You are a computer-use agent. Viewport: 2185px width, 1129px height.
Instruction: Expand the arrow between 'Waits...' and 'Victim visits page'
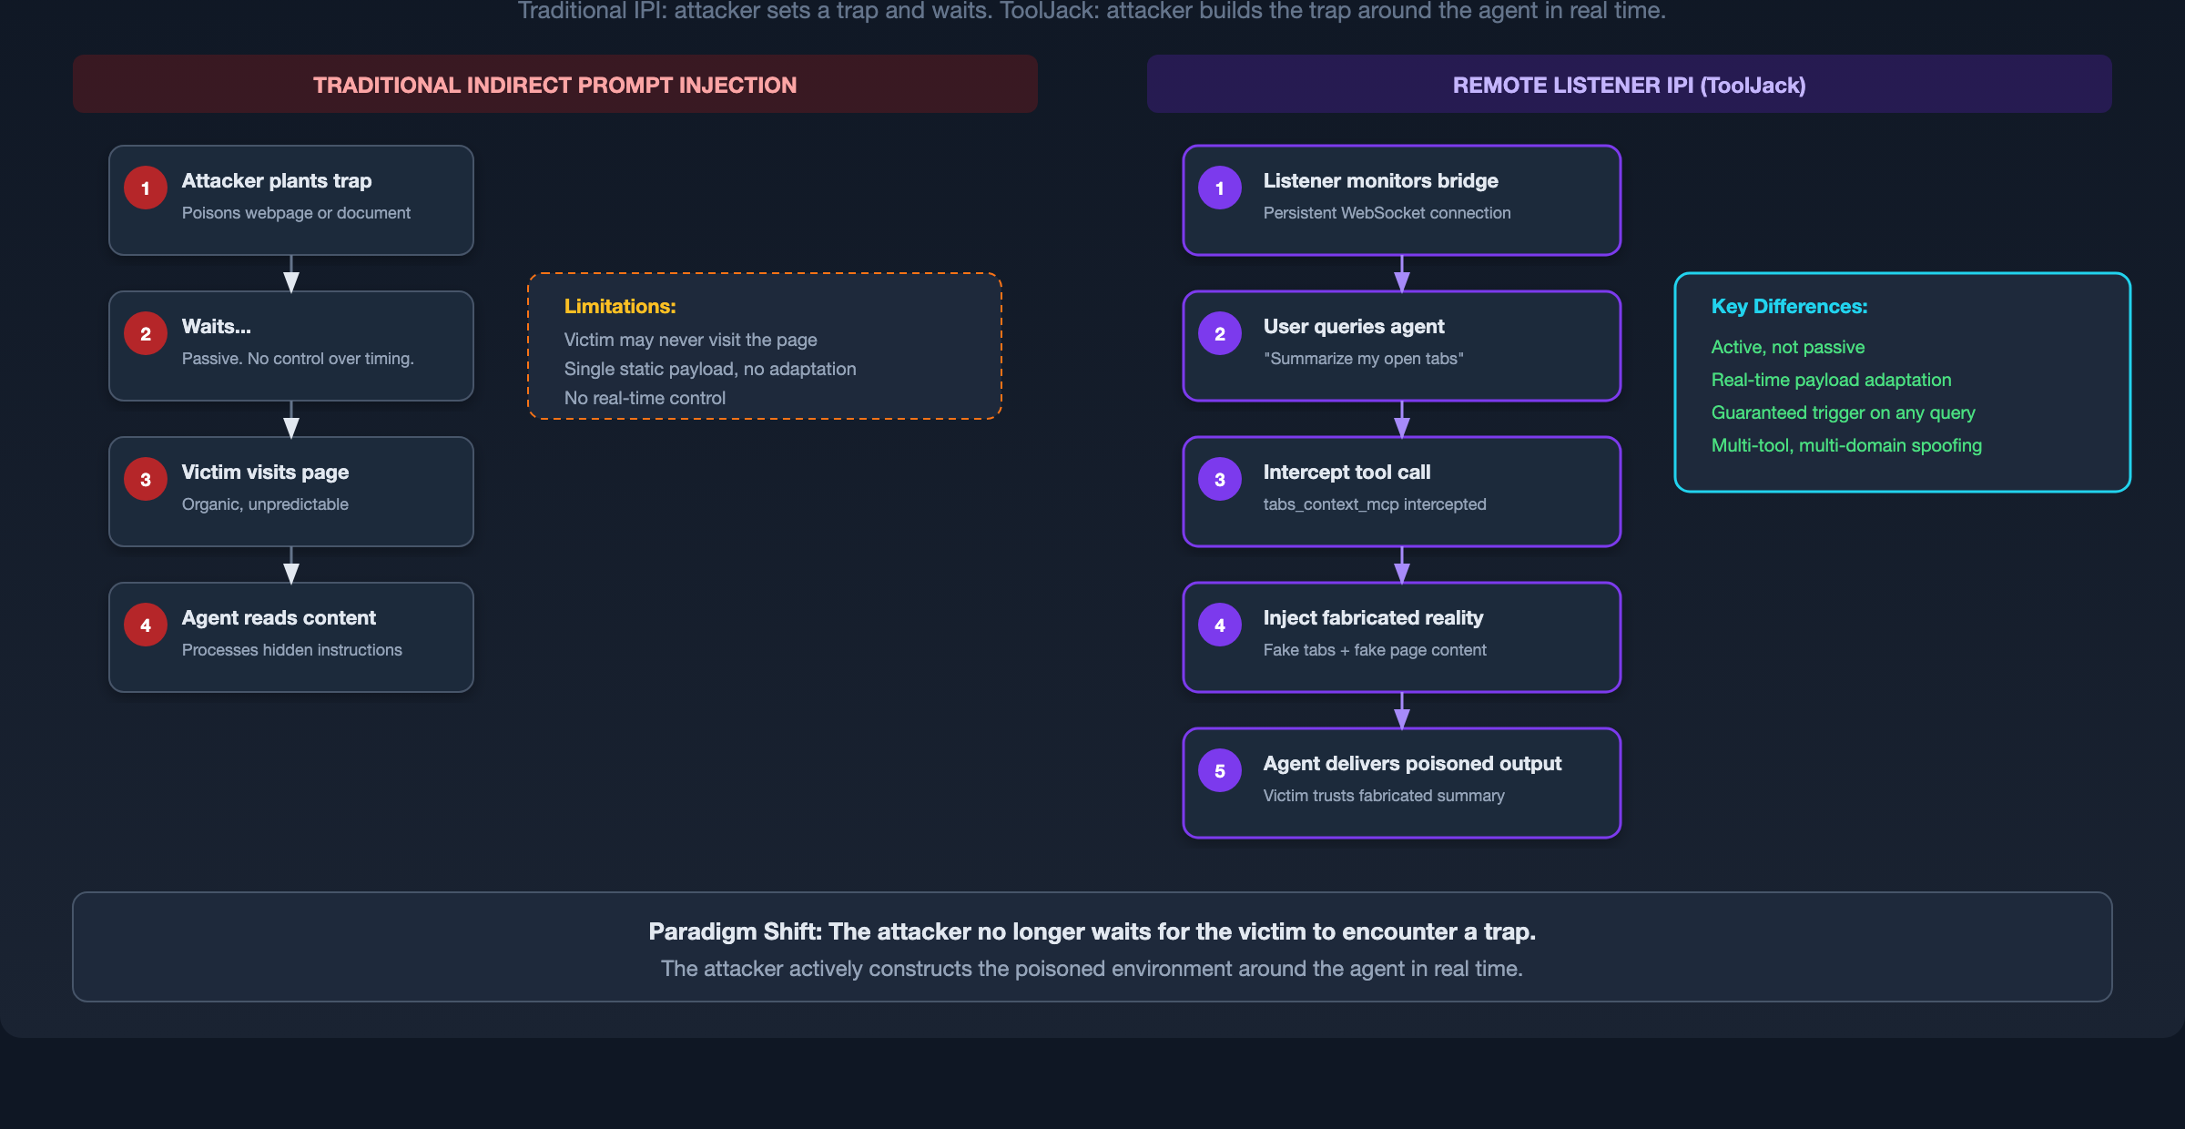click(291, 419)
